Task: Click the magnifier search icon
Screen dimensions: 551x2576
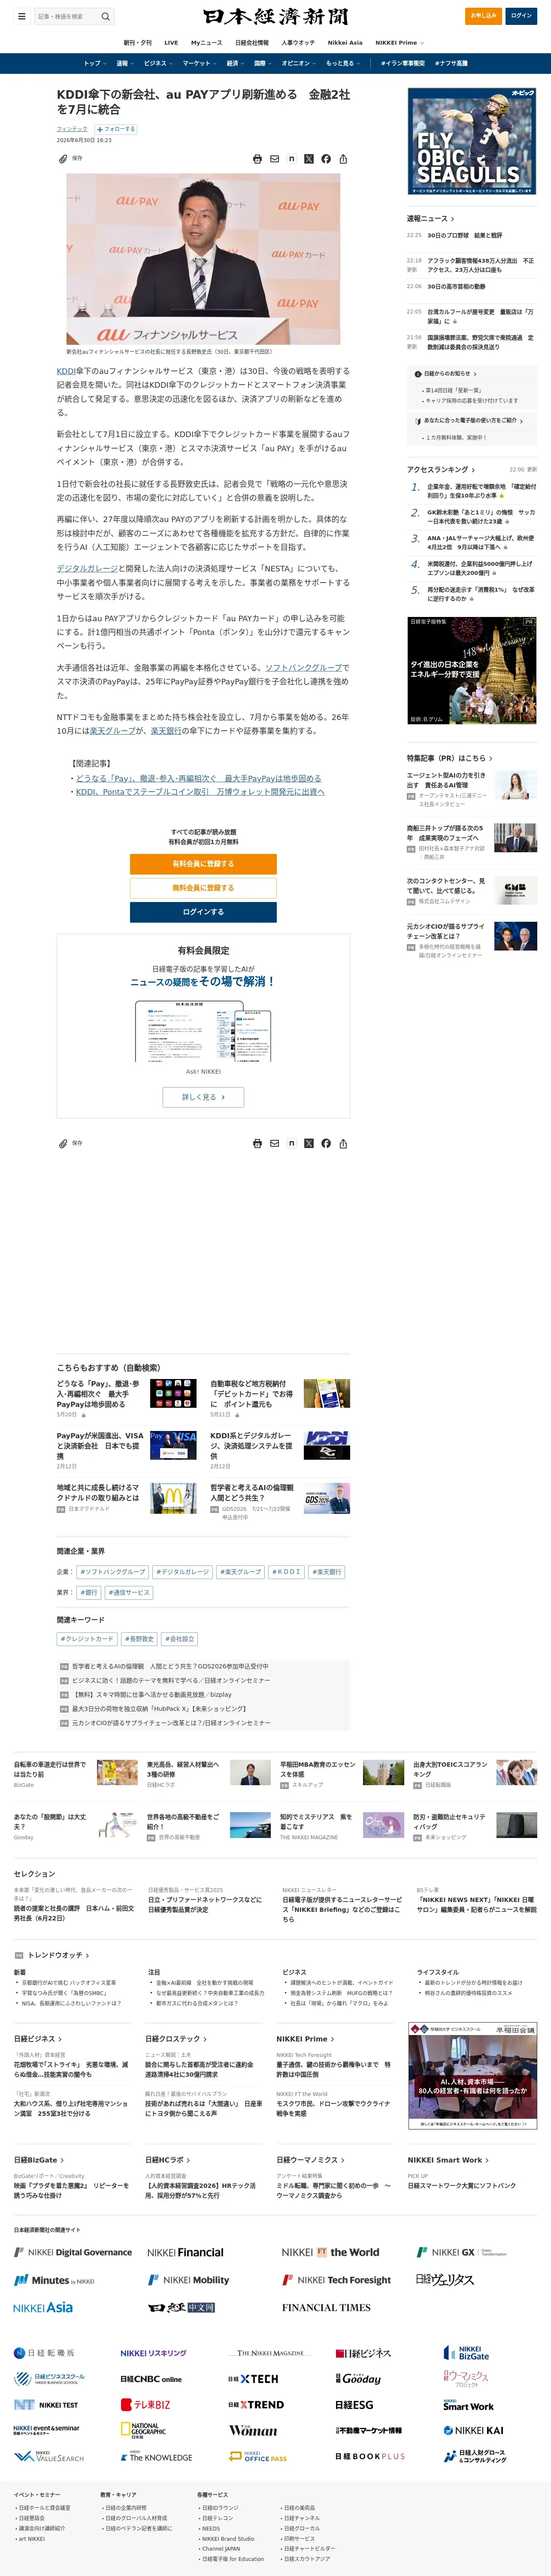Action: [105, 16]
